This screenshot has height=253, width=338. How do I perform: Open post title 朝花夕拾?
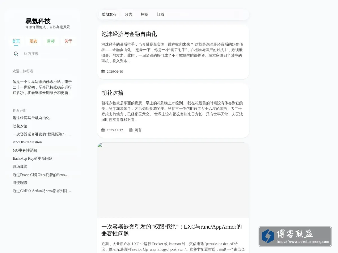click(x=112, y=93)
